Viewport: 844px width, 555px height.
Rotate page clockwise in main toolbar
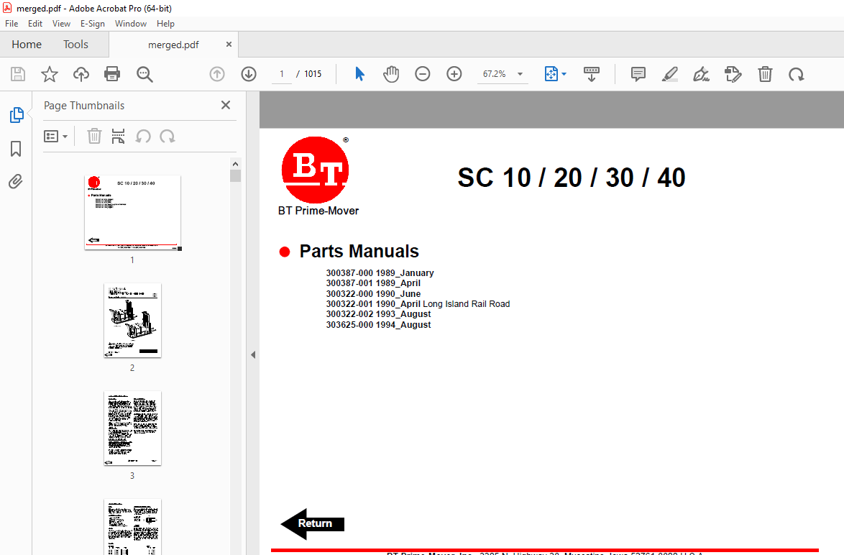pyautogui.click(x=796, y=74)
